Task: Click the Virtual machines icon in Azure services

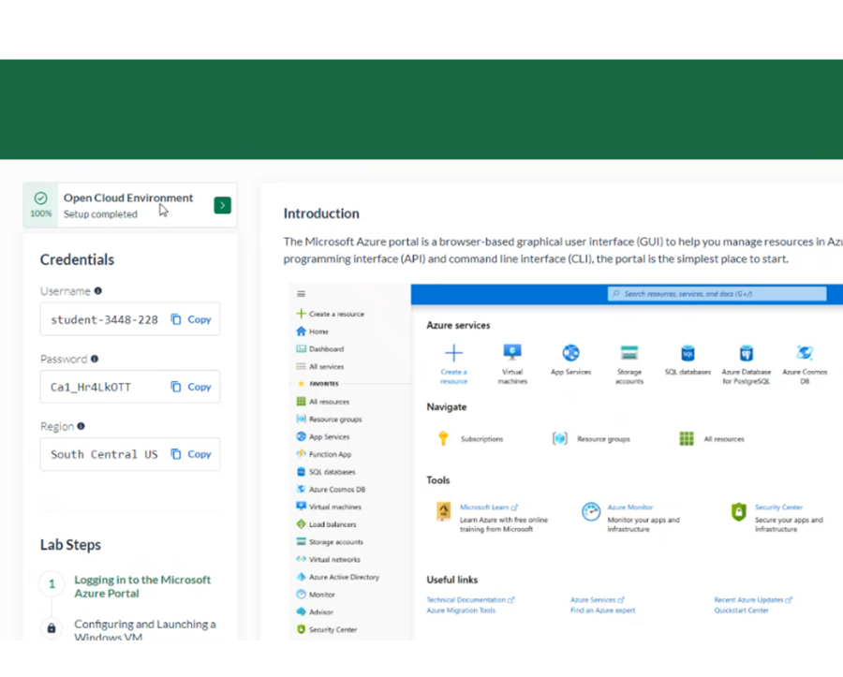Action: pos(512,353)
